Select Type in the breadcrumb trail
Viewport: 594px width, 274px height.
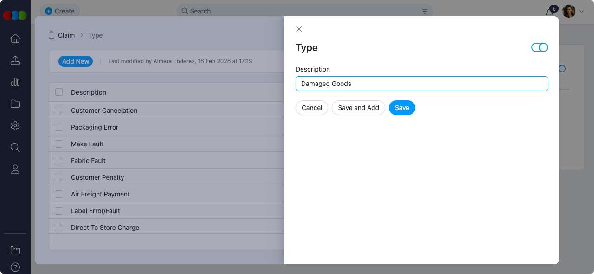point(95,35)
